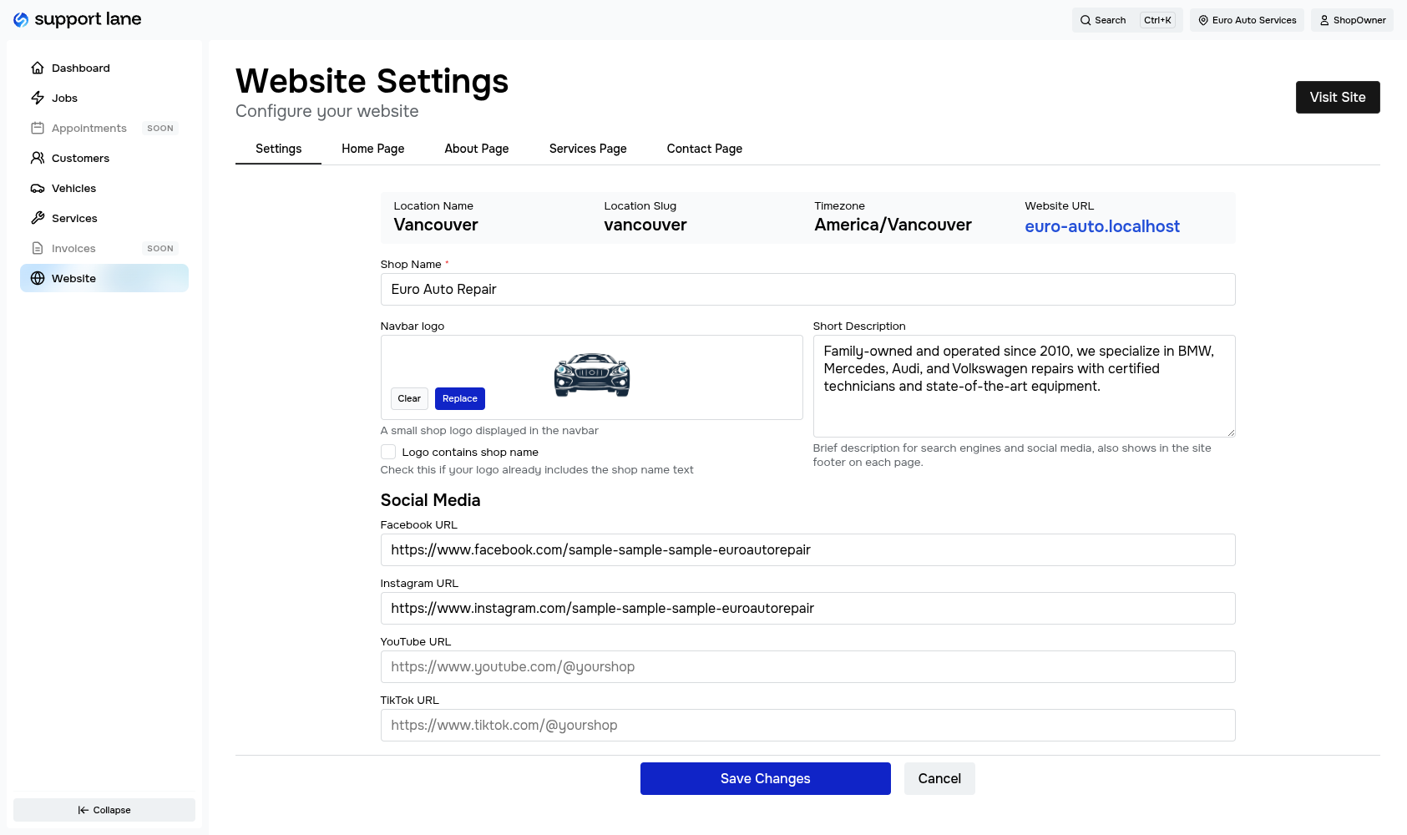Click the Appointments calendar icon
This screenshot has width=1407, height=835.
38,128
